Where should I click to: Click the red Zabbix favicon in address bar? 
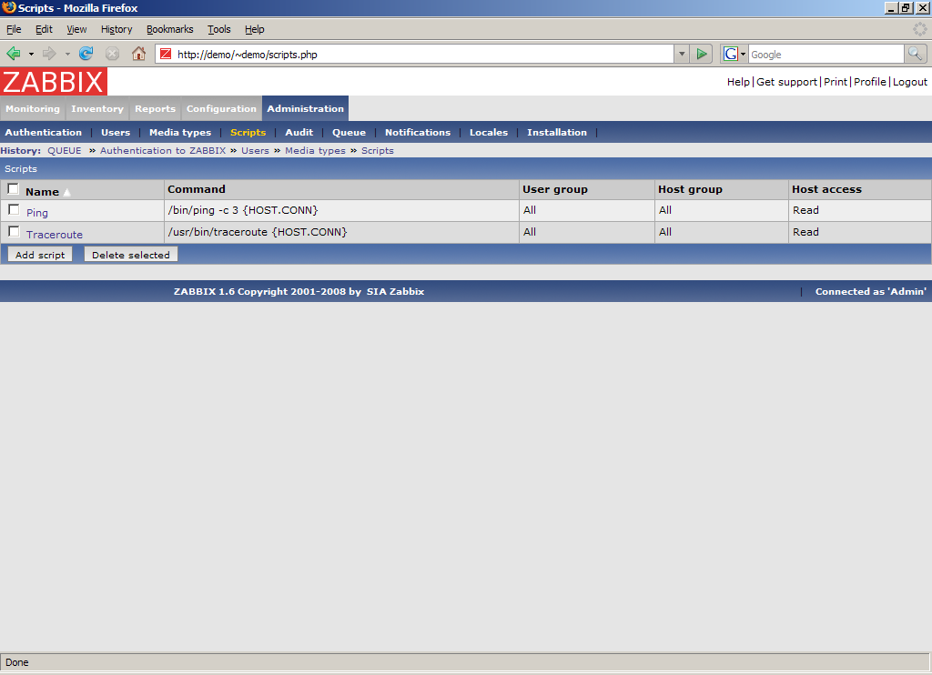tap(166, 54)
